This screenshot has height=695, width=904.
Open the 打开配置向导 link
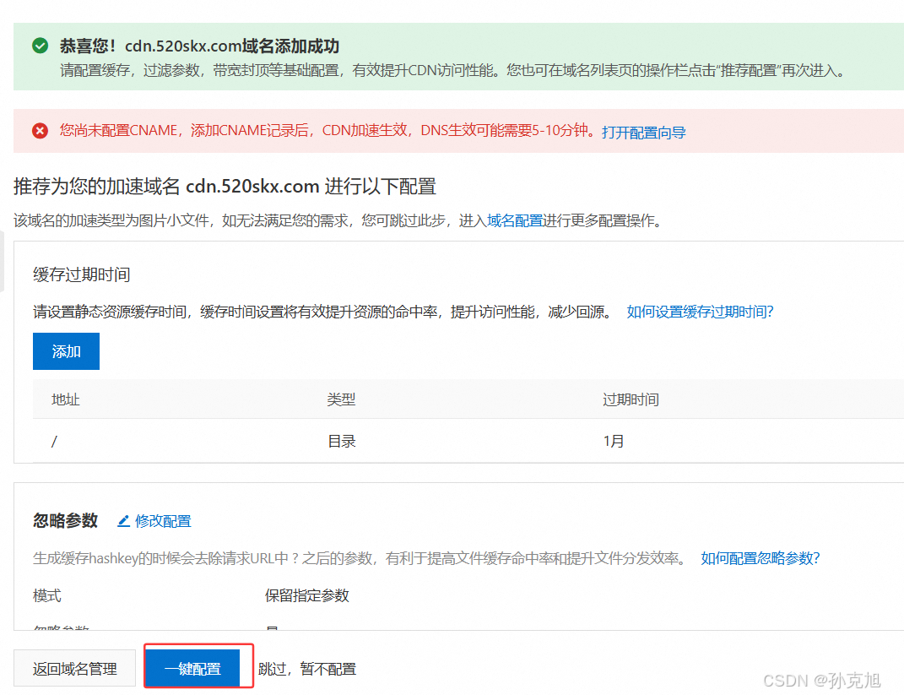click(x=643, y=132)
